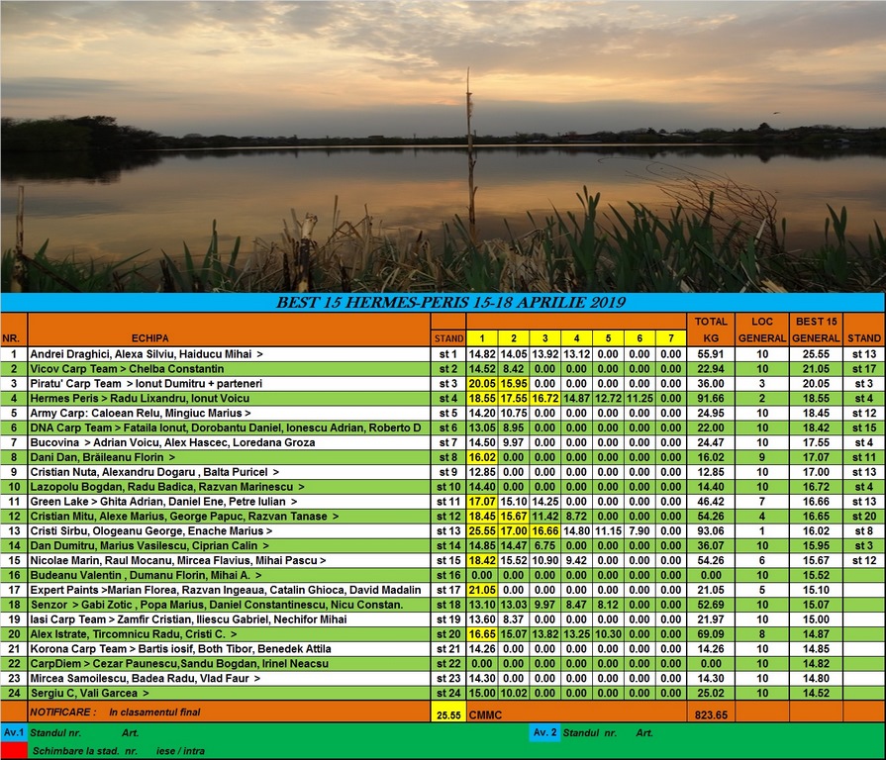The image size is (886, 760).
Task: Click the red square below Av.1
Action: (x=14, y=750)
